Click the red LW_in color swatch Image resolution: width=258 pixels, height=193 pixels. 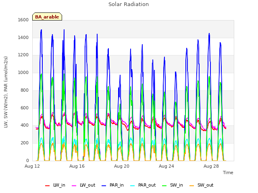tap(48, 186)
